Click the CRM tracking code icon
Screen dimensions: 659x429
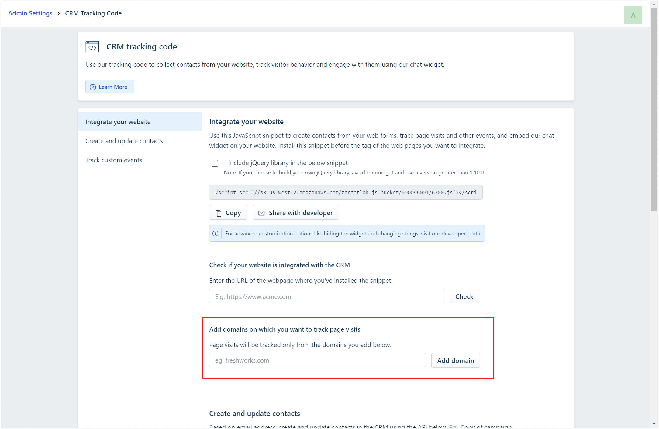coord(92,47)
